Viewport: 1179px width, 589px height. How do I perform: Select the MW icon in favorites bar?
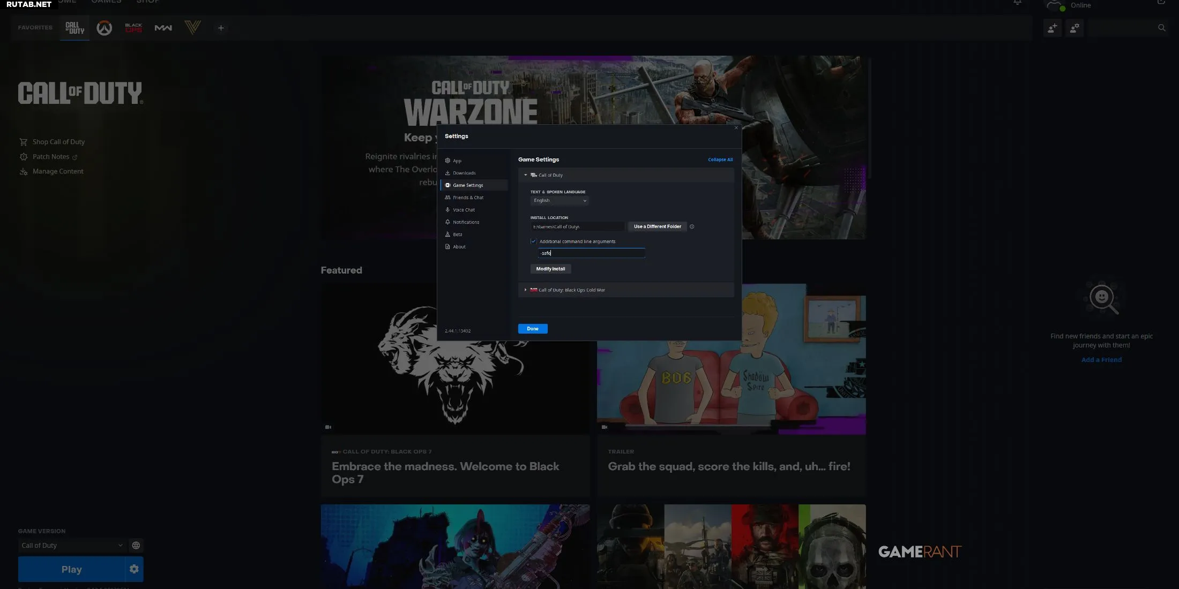tap(163, 28)
